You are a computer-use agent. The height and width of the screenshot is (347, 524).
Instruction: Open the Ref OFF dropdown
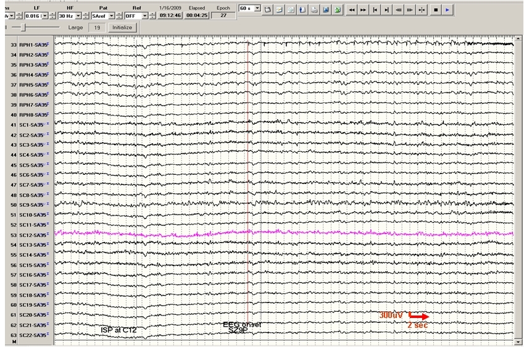pyautogui.click(x=144, y=15)
